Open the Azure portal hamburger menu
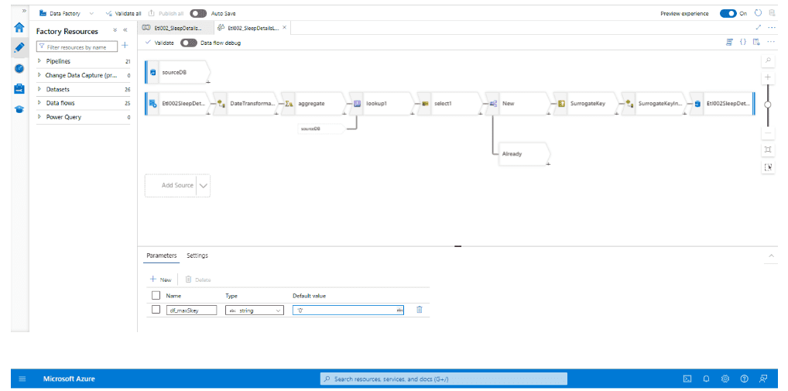The width and height of the screenshot is (788, 391). coord(22,379)
